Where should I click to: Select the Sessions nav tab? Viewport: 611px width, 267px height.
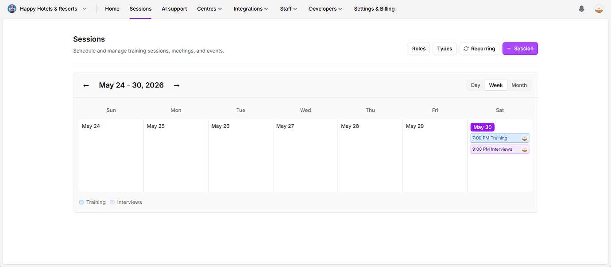[140, 9]
